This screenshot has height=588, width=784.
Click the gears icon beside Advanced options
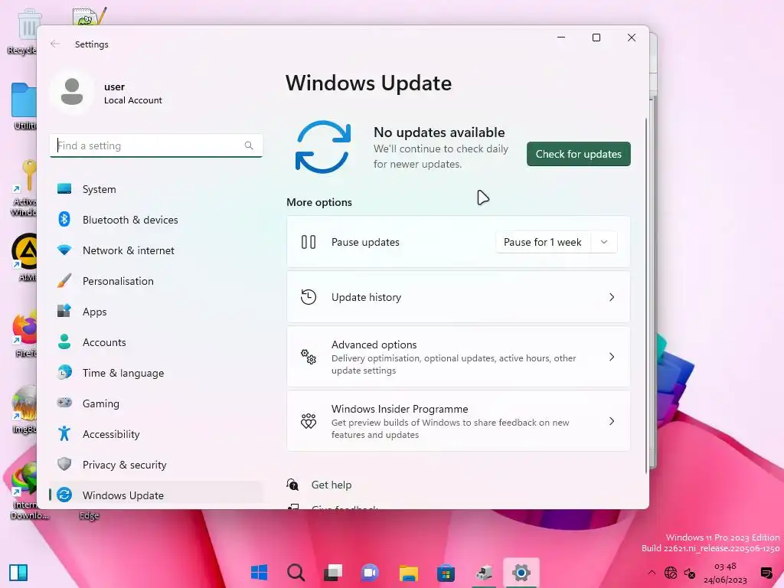[309, 357]
